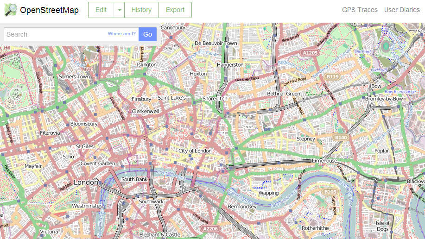Click the 'Bloomsbury' map label

[84, 124]
